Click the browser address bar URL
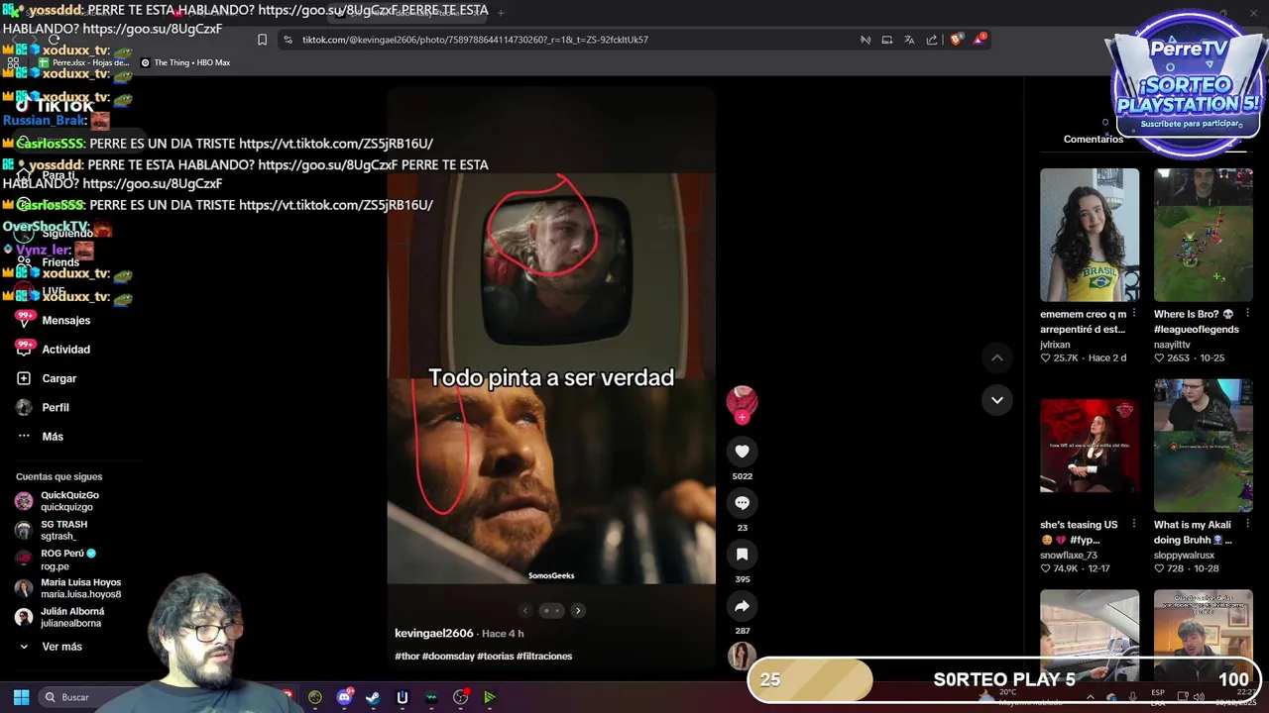The image size is (1269, 713). tap(475, 40)
